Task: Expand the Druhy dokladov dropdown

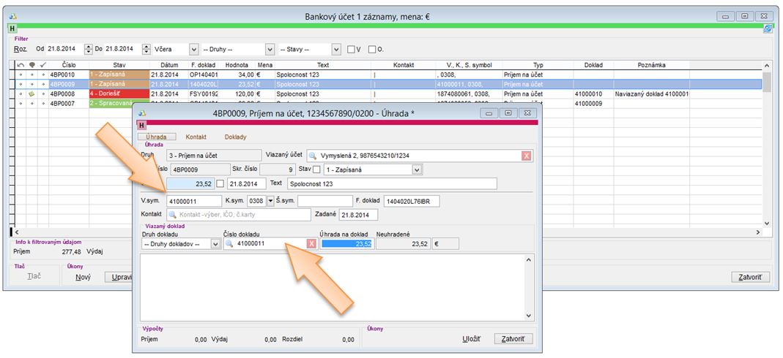Action: click(x=215, y=244)
